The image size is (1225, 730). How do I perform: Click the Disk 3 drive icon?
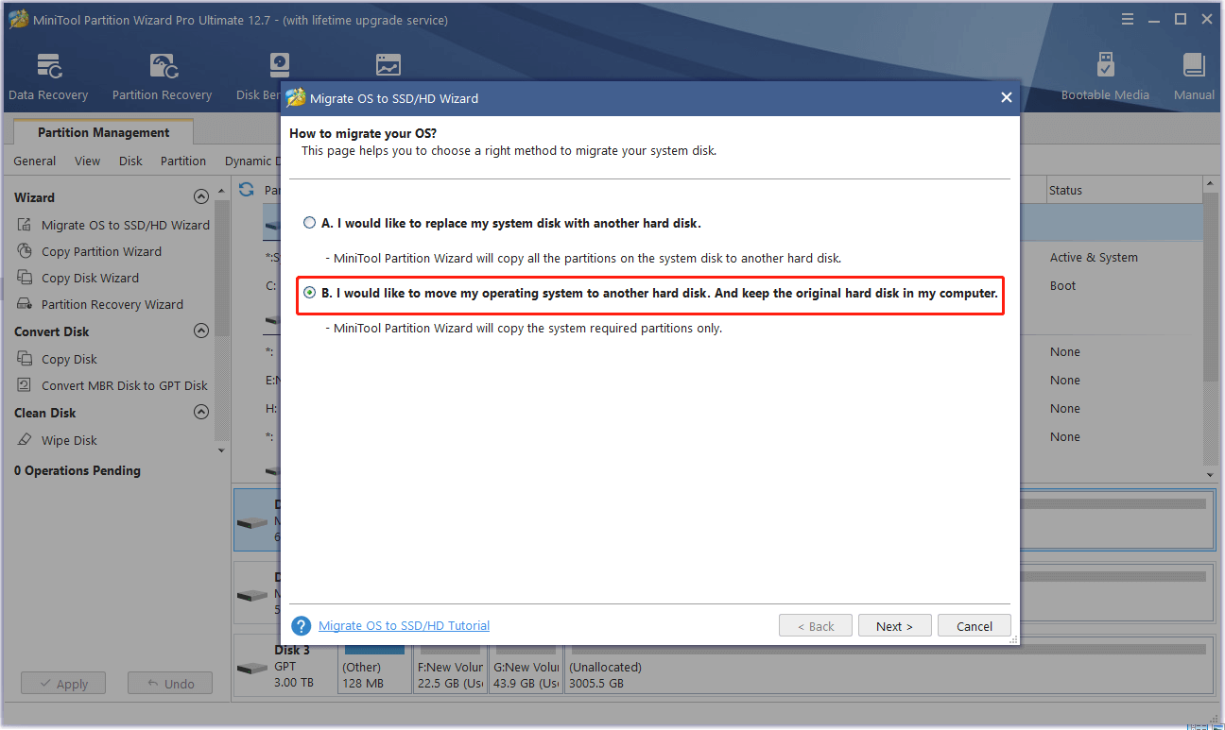[x=252, y=668]
